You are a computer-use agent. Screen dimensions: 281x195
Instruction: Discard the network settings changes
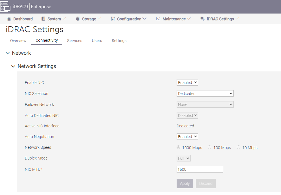pyautogui.click(x=206, y=183)
